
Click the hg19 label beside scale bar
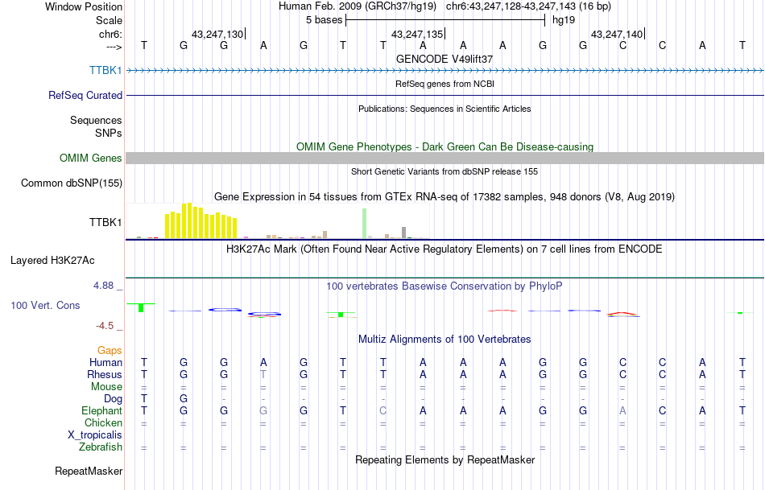click(x=564, y=20)
